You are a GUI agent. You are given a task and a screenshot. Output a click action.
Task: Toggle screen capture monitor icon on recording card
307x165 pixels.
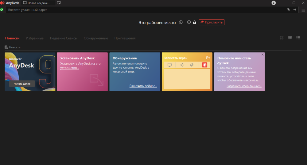(x=169, y=65)
